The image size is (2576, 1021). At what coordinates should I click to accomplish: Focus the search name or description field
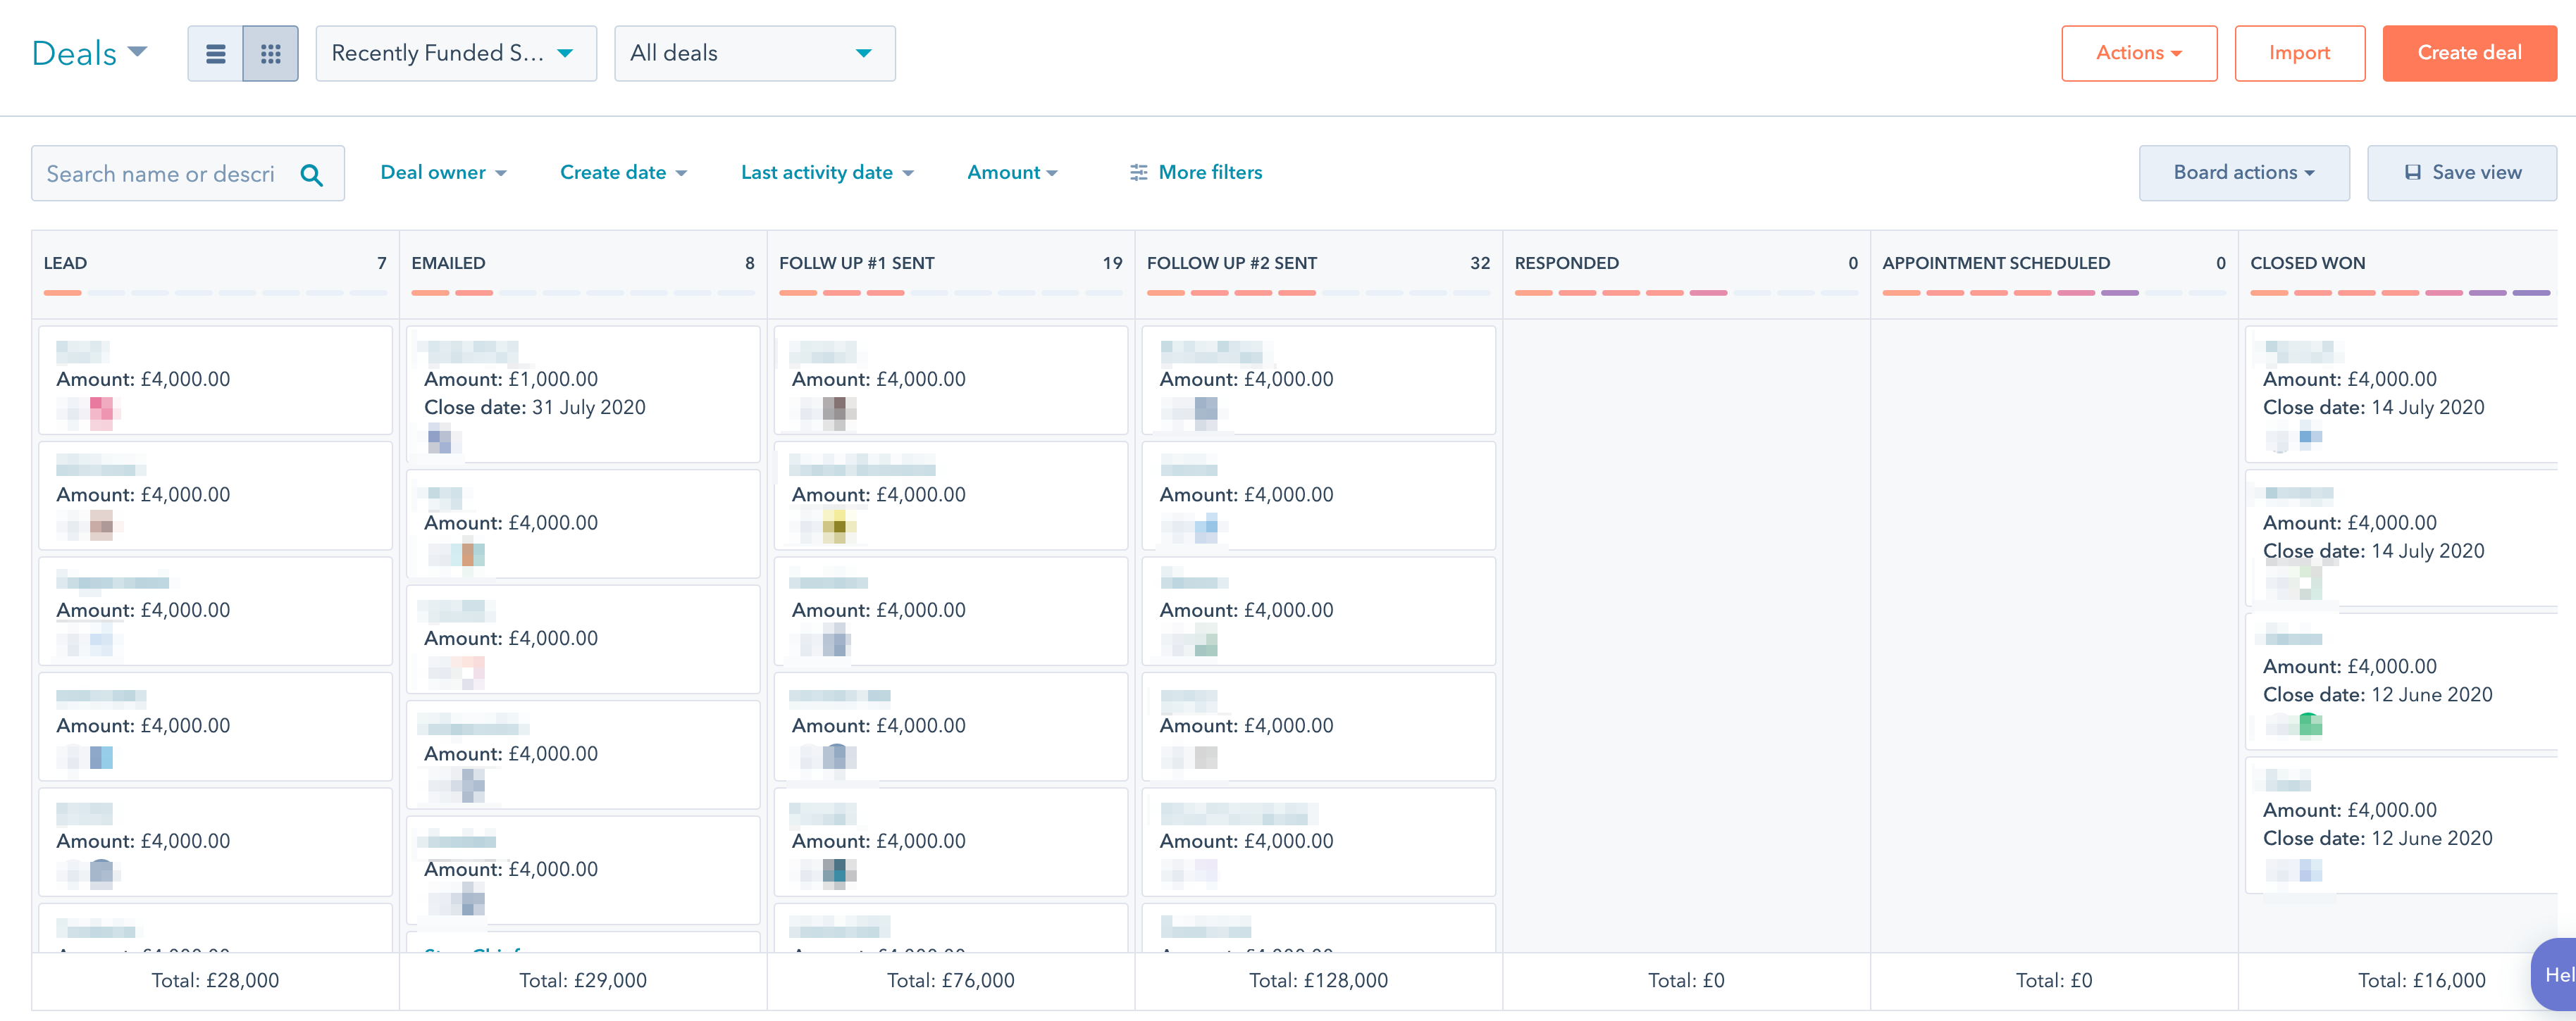(160, 174)
